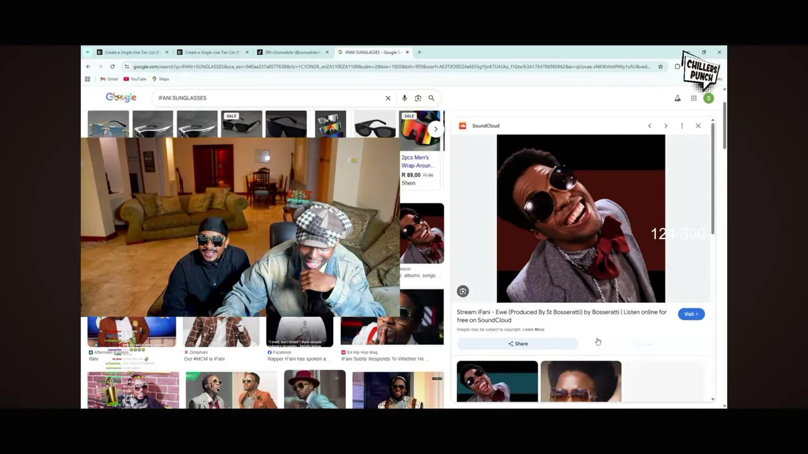Open the colorful mirrored sunglasses product
This screenshot has width=808, height=454.
(330, 124)
